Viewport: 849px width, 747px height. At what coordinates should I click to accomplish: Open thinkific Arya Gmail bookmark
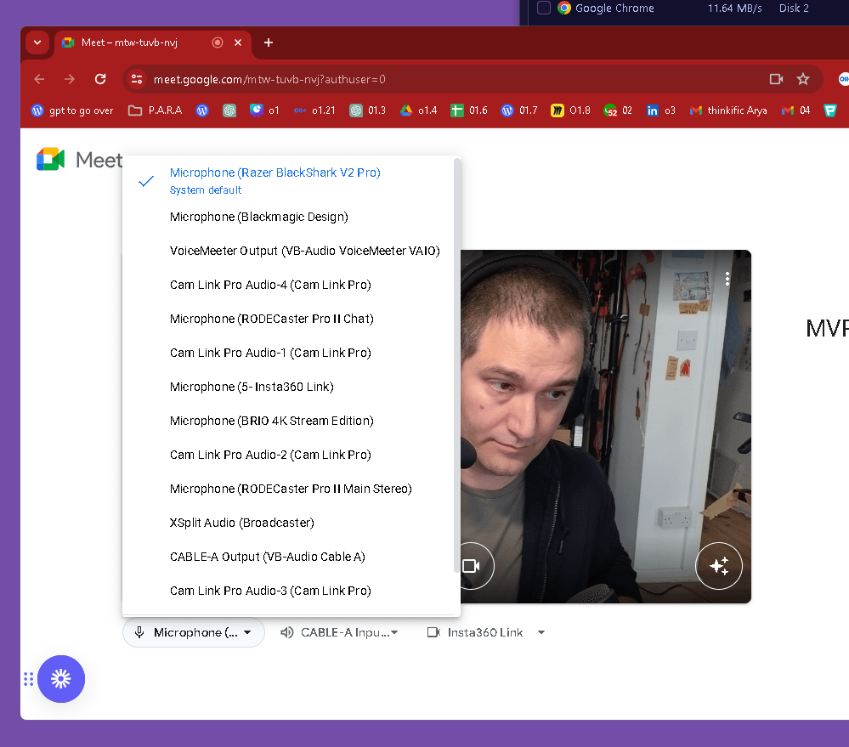[729, 111]
